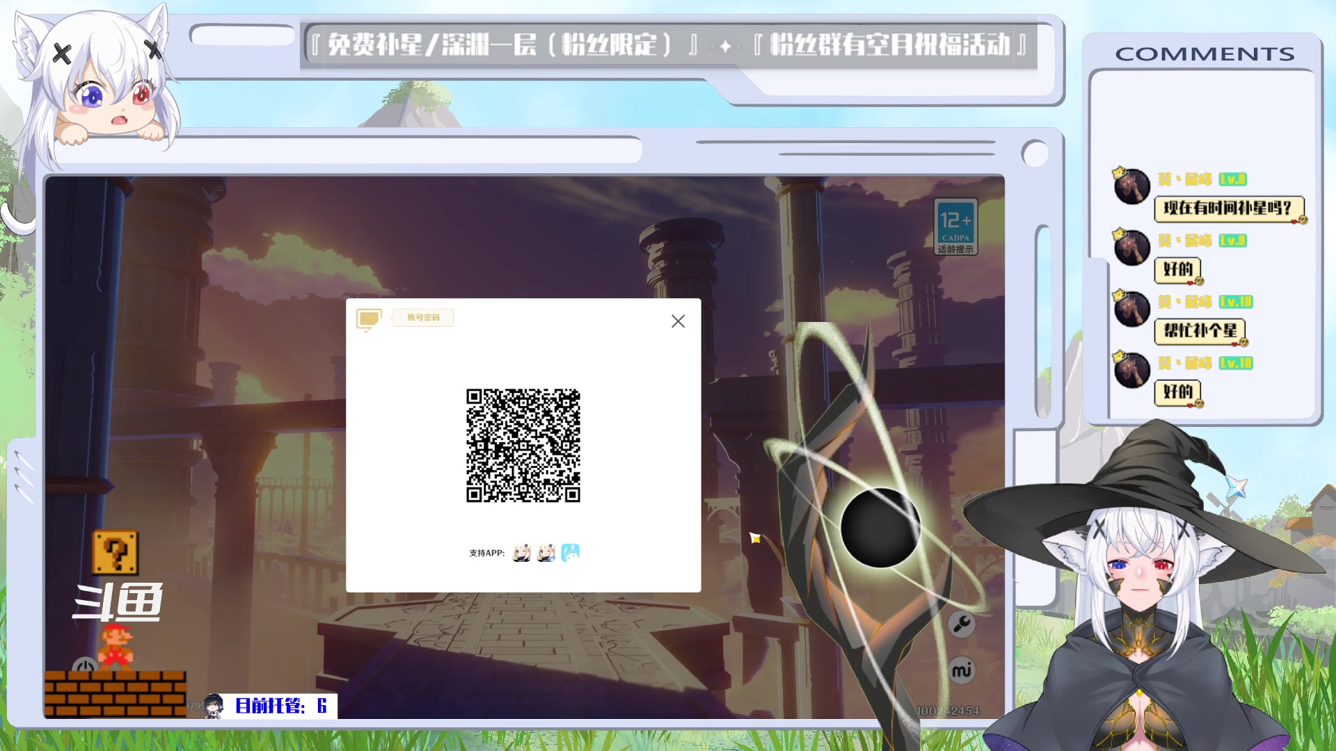Click the 粉丝群有空月祝福活动 banner text
Screen dimensions: 1336x751
pos(889,45)
